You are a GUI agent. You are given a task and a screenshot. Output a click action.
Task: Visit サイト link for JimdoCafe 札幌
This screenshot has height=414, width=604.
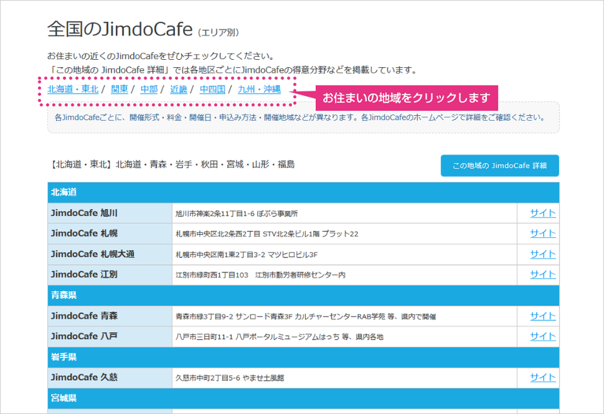[x=543, y=233]
